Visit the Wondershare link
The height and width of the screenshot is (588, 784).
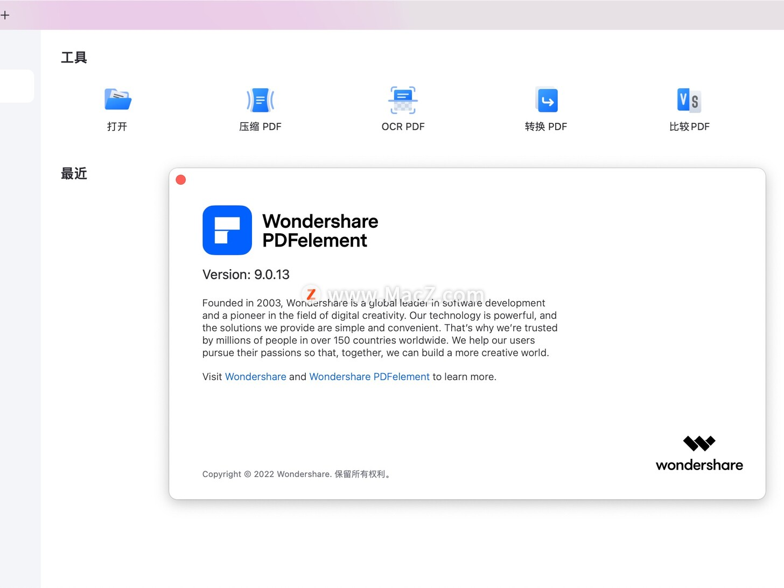pyautogui.click(x=255, y=376)
